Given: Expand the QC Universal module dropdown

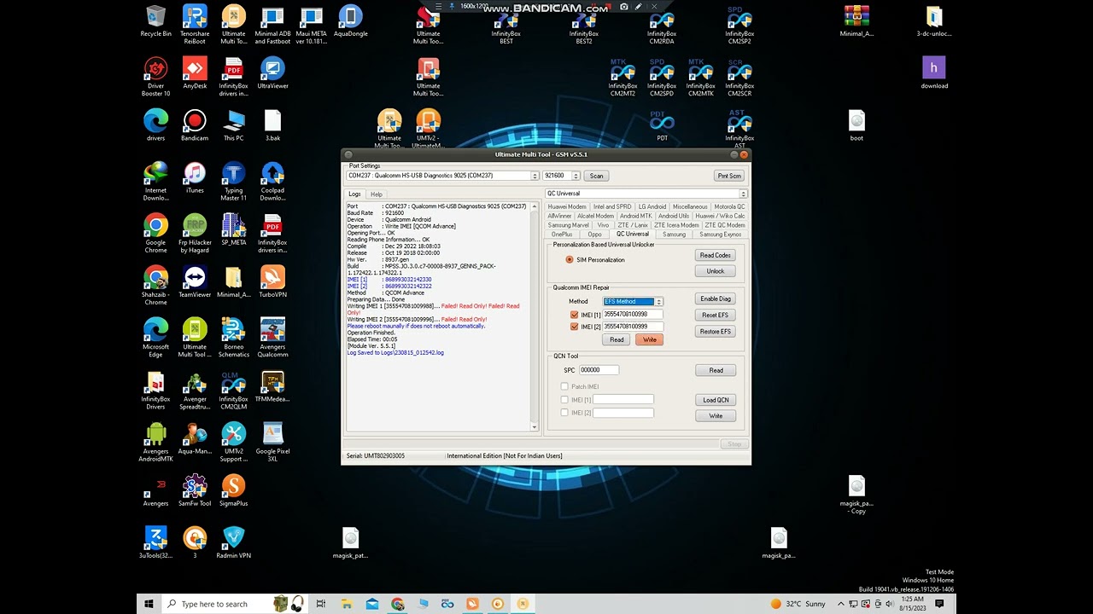Looking at the screenshot, I should click(743, 194).
